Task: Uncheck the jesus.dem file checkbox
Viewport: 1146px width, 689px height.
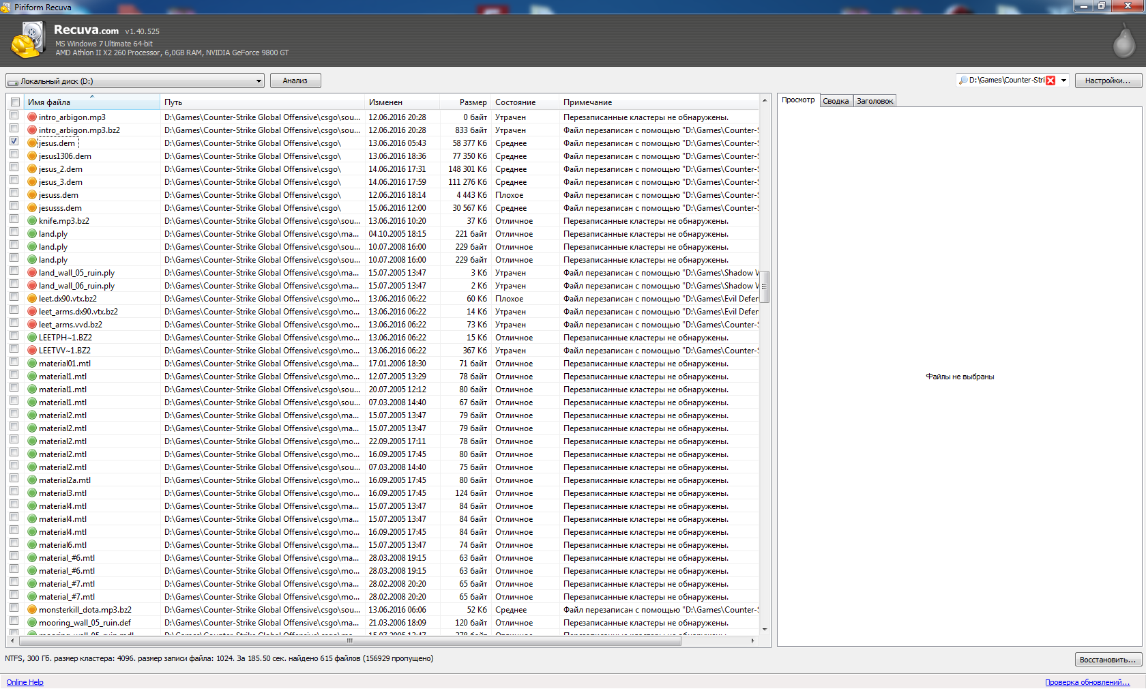Action: (14, 142)
